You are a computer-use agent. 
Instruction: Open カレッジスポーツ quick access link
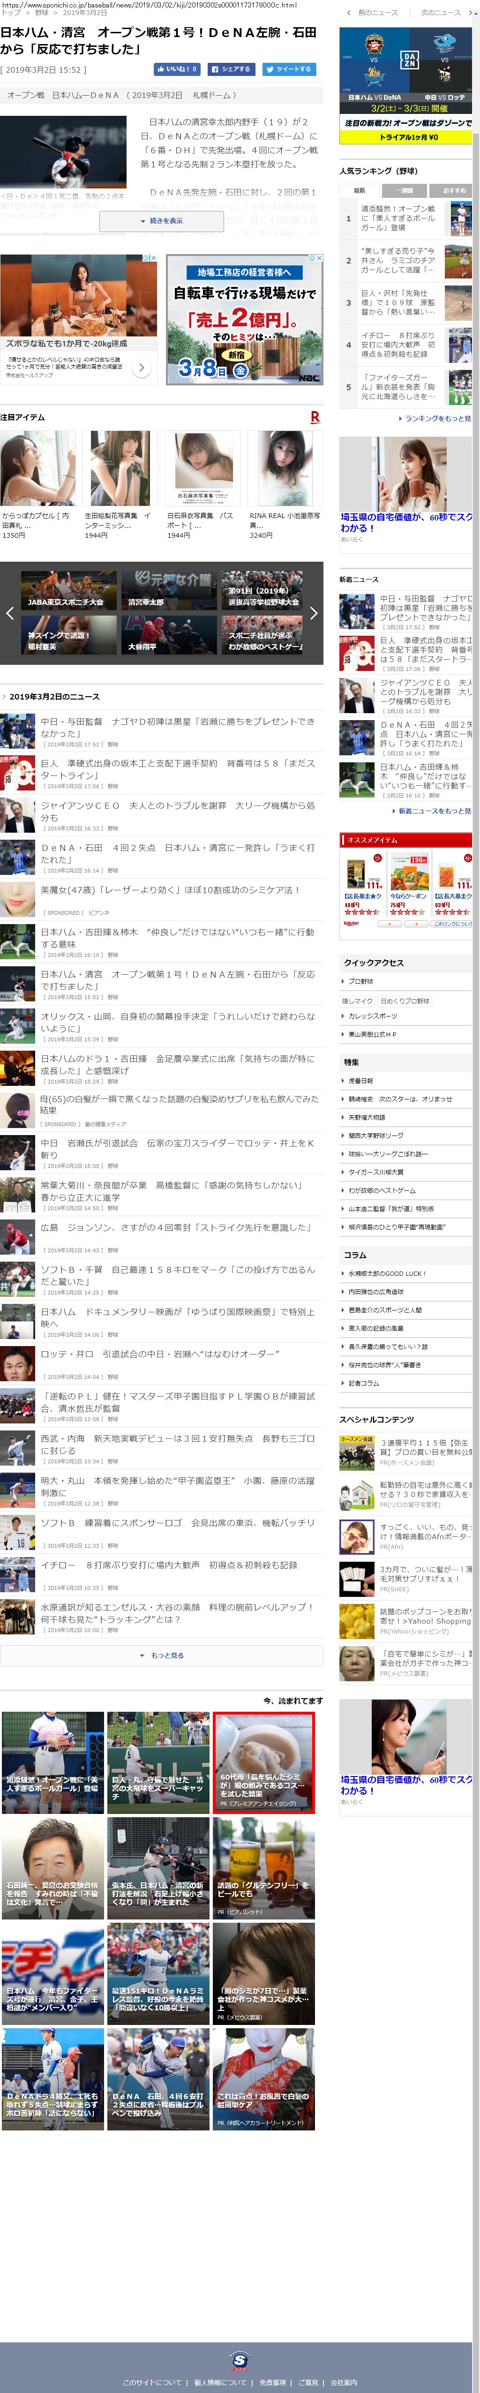(372, 1016)
